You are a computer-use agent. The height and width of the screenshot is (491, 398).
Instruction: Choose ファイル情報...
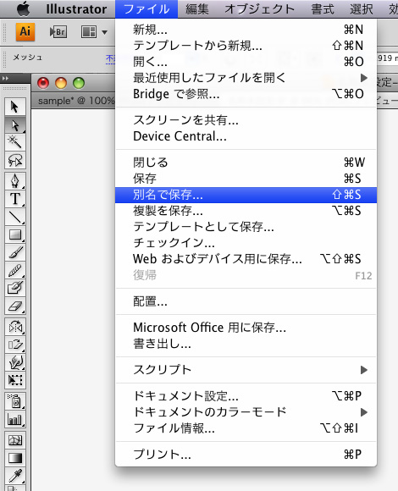pyautogui.click(x=246, y=428)
